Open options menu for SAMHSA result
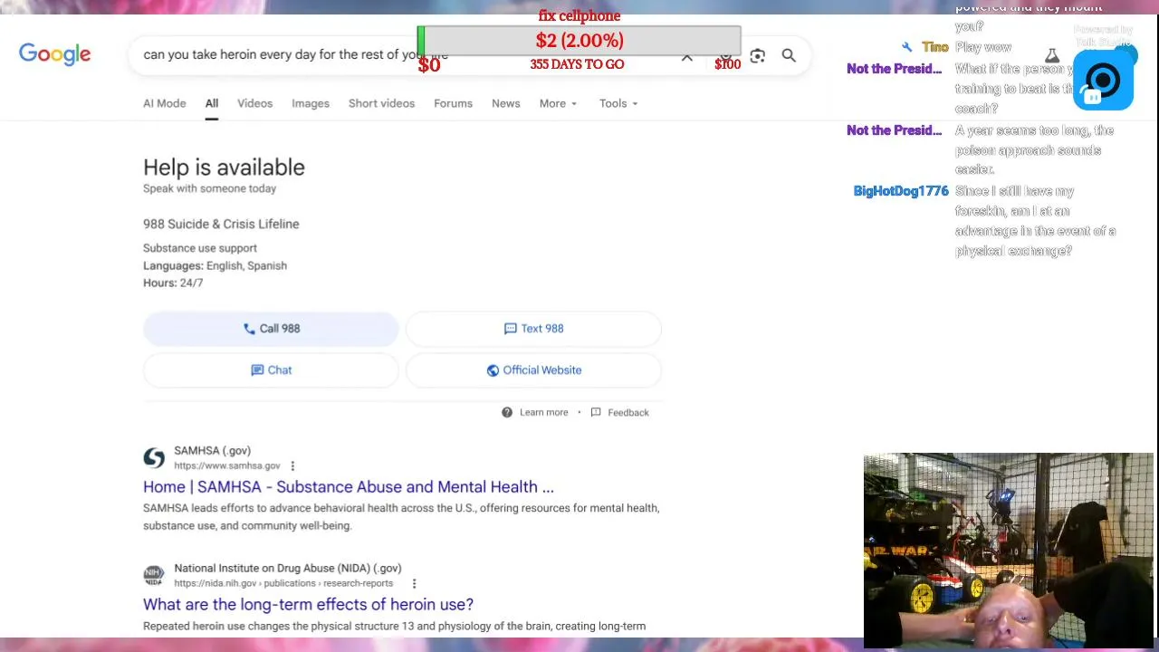The image size is (1159, 652). (292, 465)
